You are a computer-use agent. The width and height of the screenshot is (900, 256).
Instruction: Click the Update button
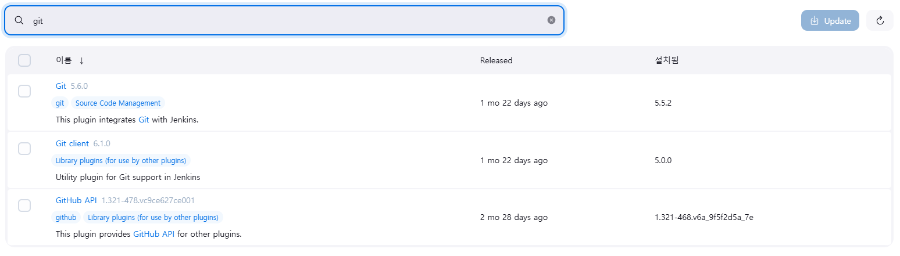(x=830, y=21)
